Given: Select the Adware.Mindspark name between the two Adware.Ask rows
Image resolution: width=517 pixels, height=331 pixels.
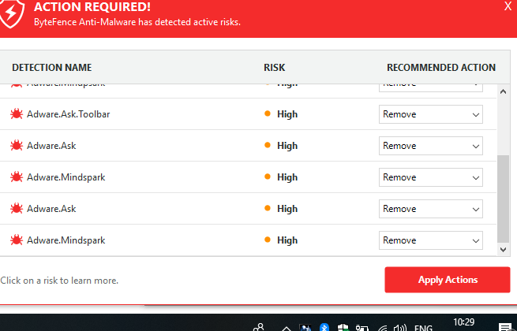Looking at the screenshot, I should [66, 177].
